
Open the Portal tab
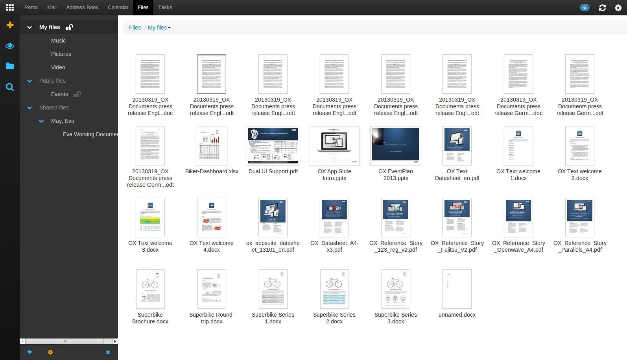[x=31, y=7]
